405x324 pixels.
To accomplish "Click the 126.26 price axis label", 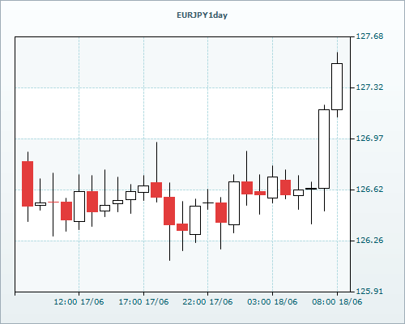I will (x=369, y=241).
